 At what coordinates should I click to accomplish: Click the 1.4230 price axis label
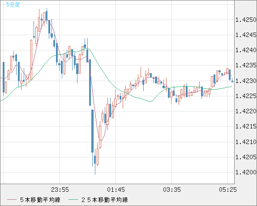click(x=246, y=81)
